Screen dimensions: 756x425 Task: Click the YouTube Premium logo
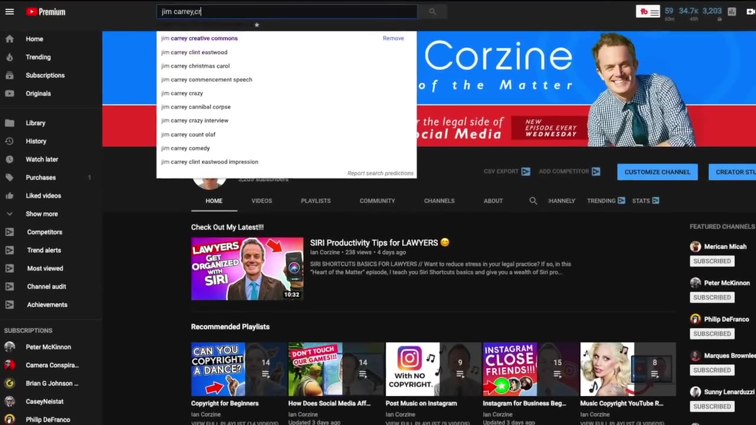pyautogui.click(x=45, y=12)
